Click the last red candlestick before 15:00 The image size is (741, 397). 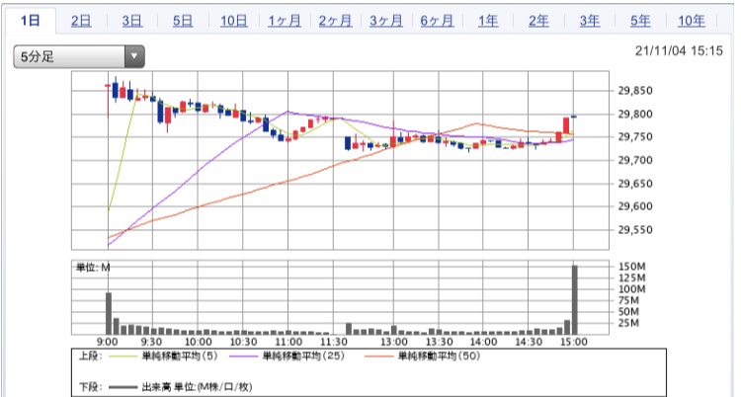point(566,125)
